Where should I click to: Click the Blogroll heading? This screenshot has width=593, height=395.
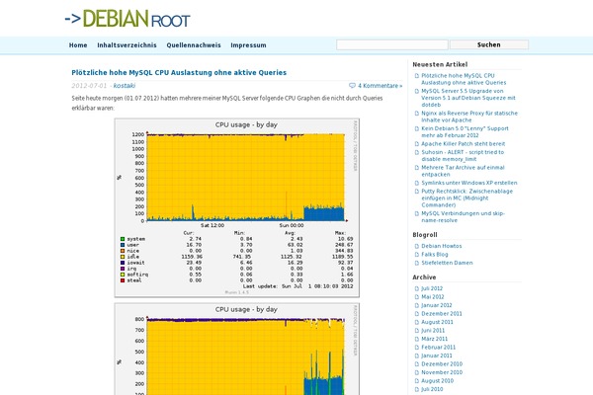pos(425,235)
